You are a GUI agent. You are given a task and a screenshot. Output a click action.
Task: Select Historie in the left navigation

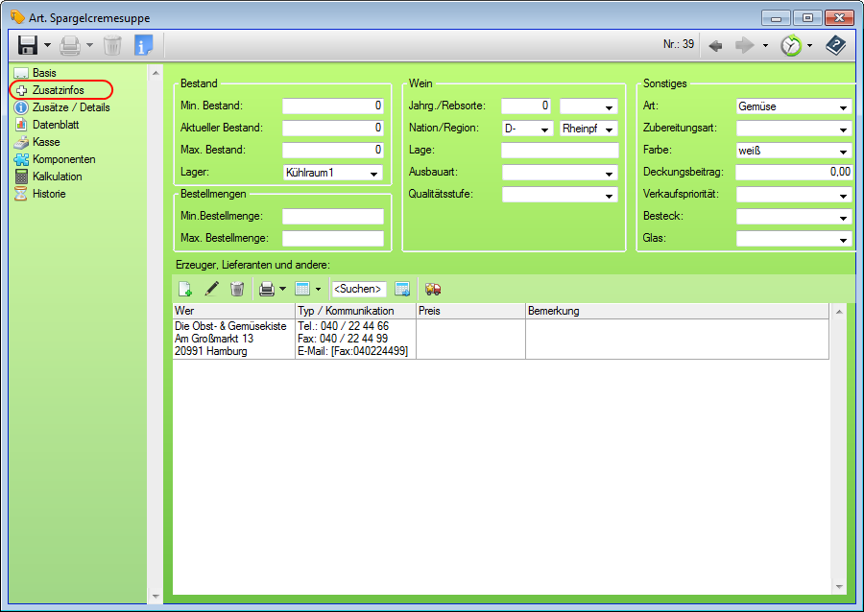49,194
